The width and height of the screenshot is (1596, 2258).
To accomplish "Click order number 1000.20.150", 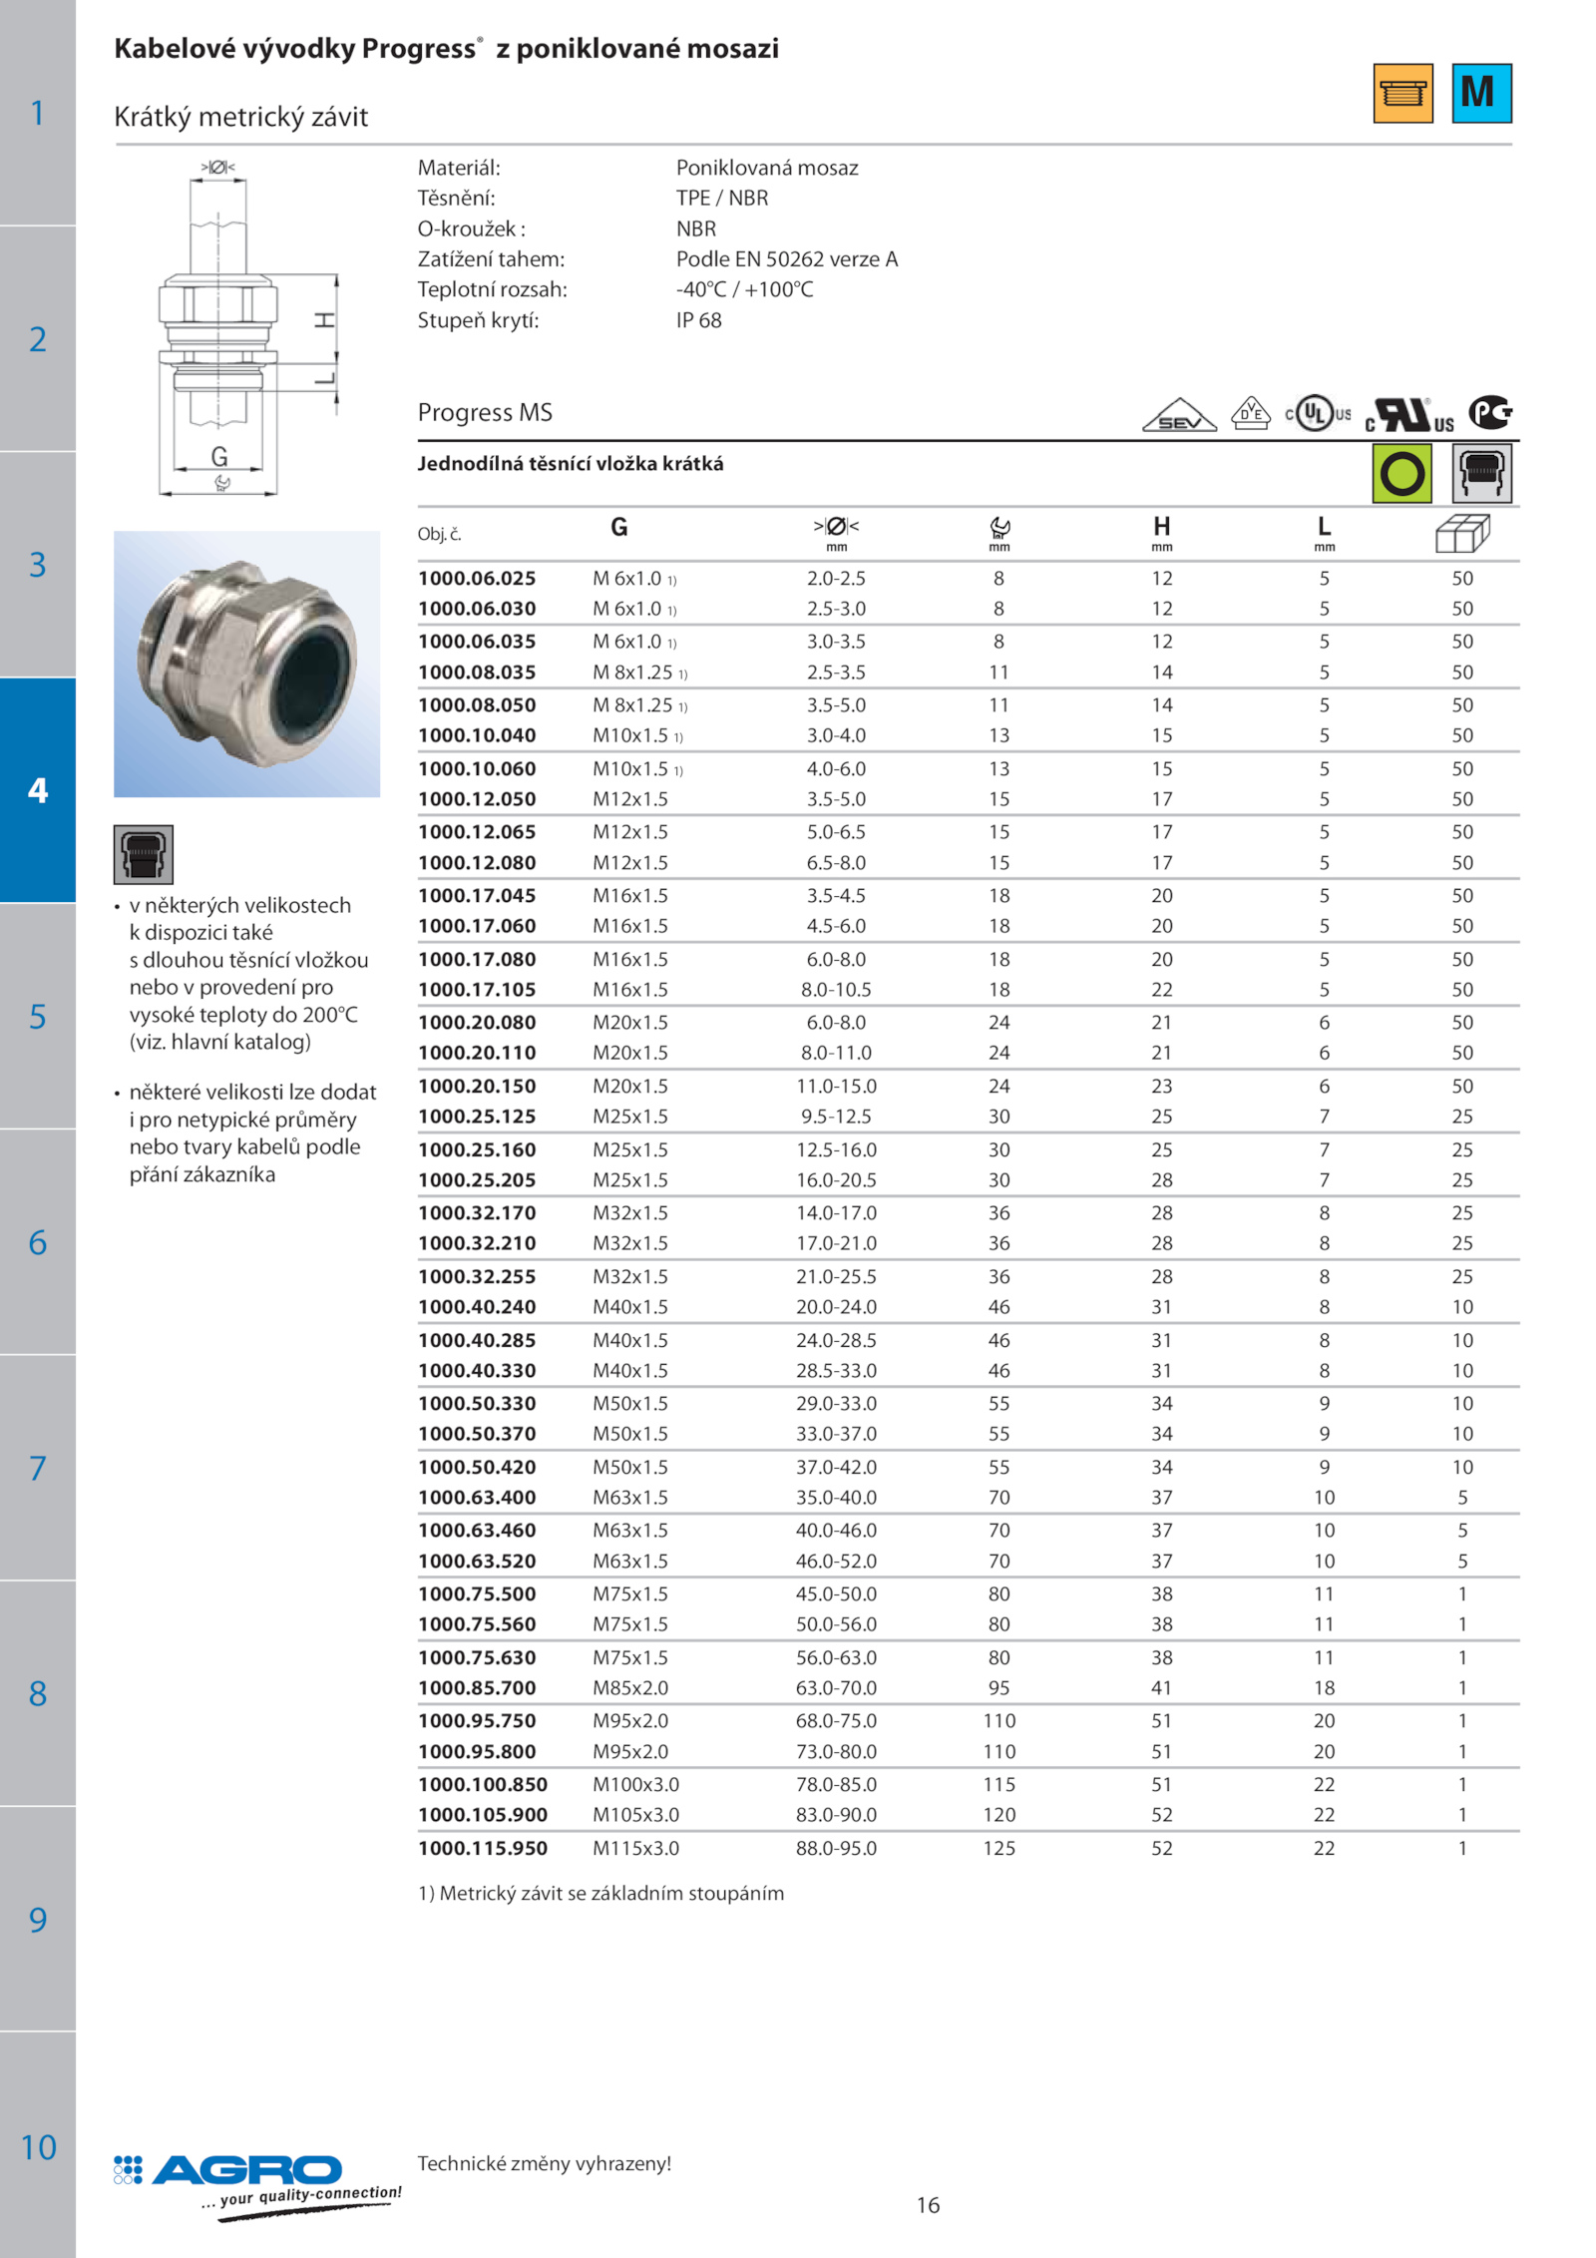I will click(477, 1087).
